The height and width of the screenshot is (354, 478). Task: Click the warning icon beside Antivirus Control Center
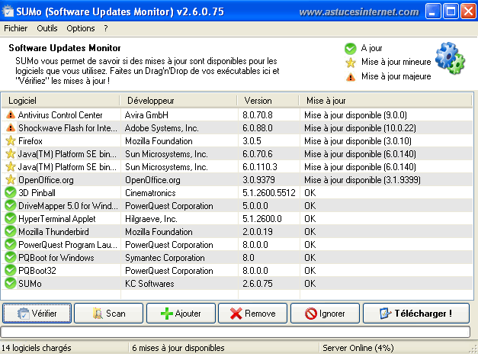pyautogui.click(x=11, y=115)
